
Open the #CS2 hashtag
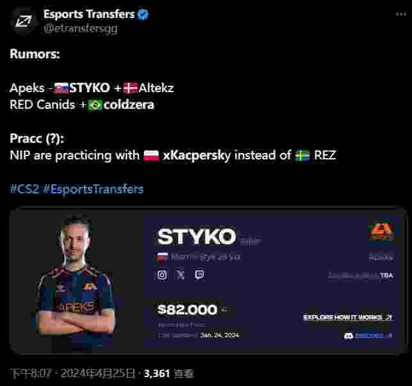24,189
